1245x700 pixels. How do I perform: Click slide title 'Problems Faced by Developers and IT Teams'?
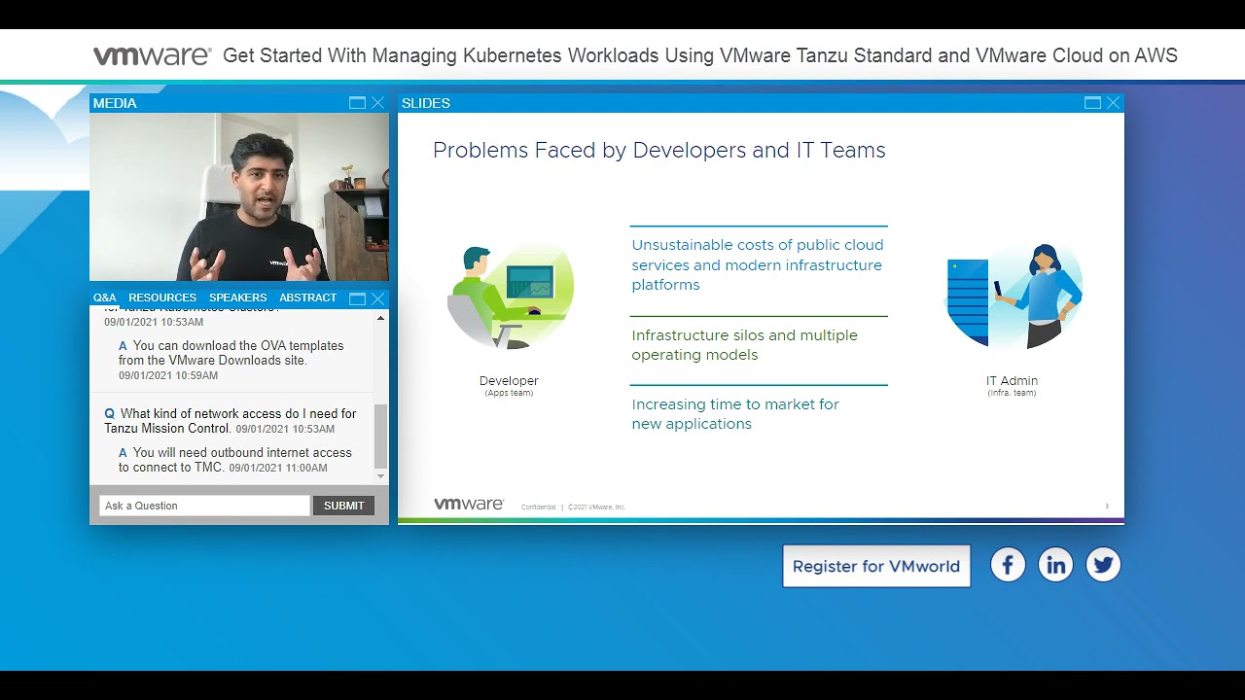[x=659, y=150]
